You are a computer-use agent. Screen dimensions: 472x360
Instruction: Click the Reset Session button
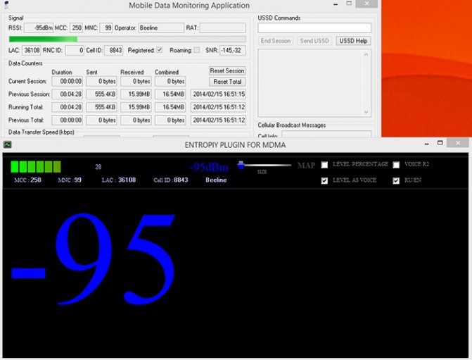227,71
